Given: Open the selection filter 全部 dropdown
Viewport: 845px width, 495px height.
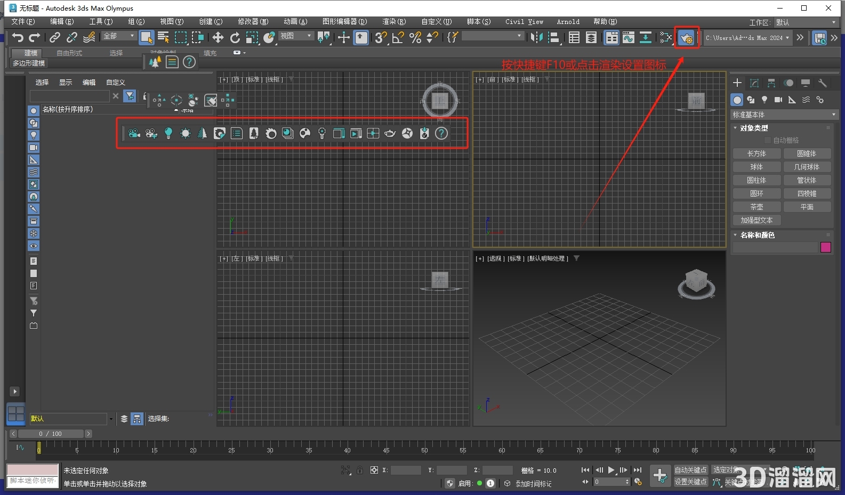Looking at the screenshot, I should coord(119,36).
